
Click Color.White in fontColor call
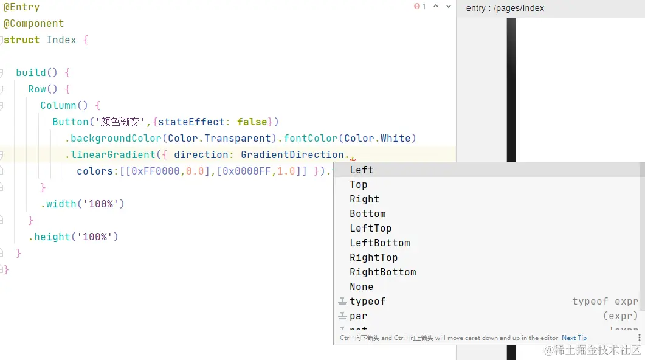click(x=377, y=138)
